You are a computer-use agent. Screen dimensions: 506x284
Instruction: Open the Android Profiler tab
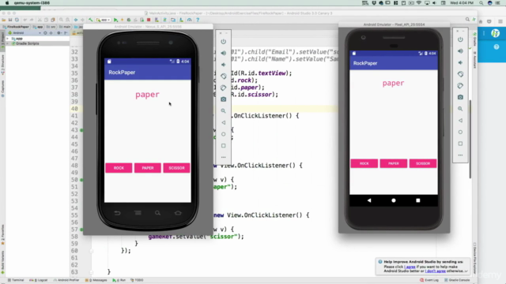click(x=66, y=280)
